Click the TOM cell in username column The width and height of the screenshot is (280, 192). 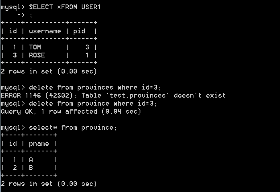(x=35, y=47)
